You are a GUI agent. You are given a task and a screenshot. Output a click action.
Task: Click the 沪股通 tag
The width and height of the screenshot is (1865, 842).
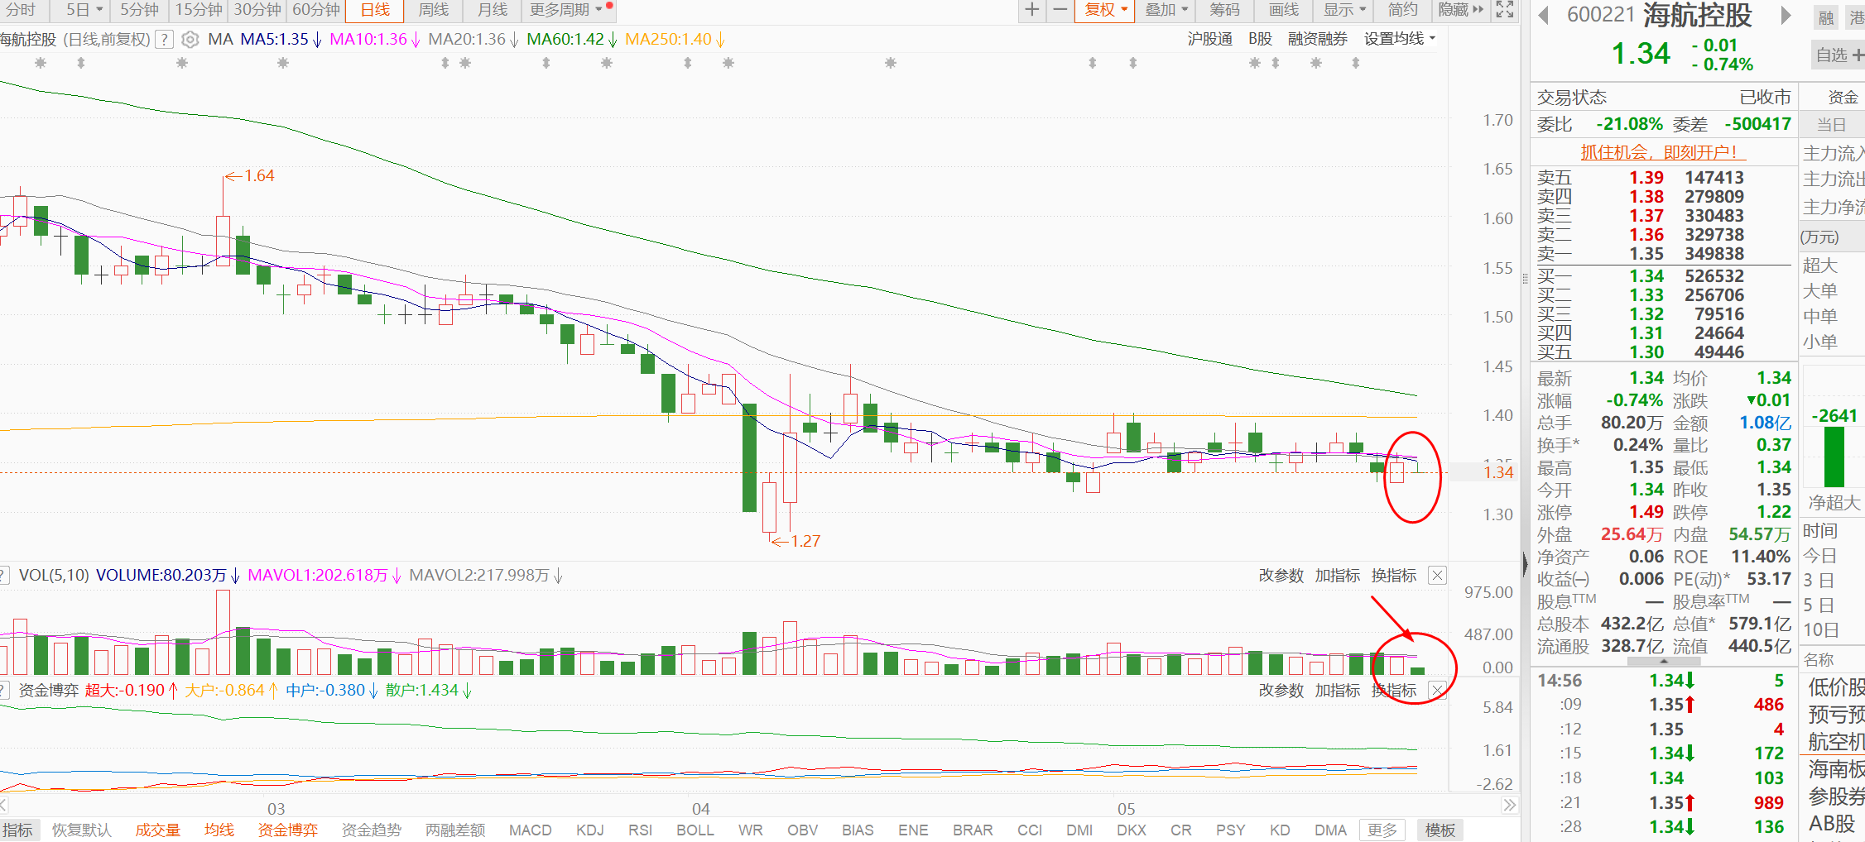[x=1209, y=39]
